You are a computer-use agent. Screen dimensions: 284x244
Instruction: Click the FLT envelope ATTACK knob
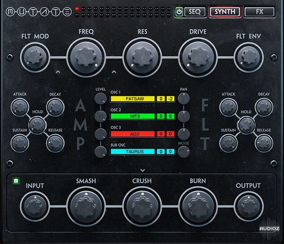pos(228,107)
